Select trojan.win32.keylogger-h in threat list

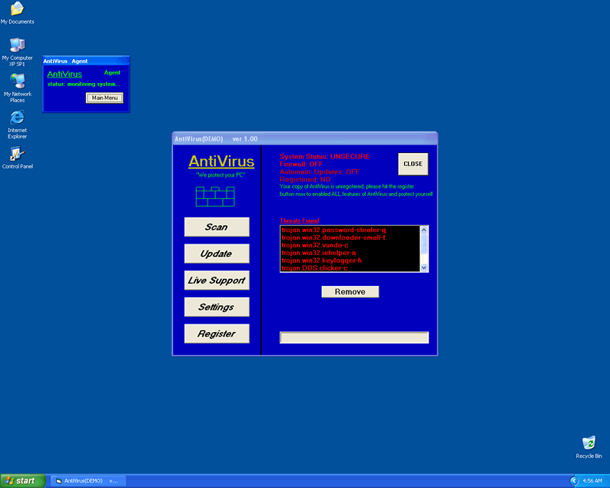(321, 261)
